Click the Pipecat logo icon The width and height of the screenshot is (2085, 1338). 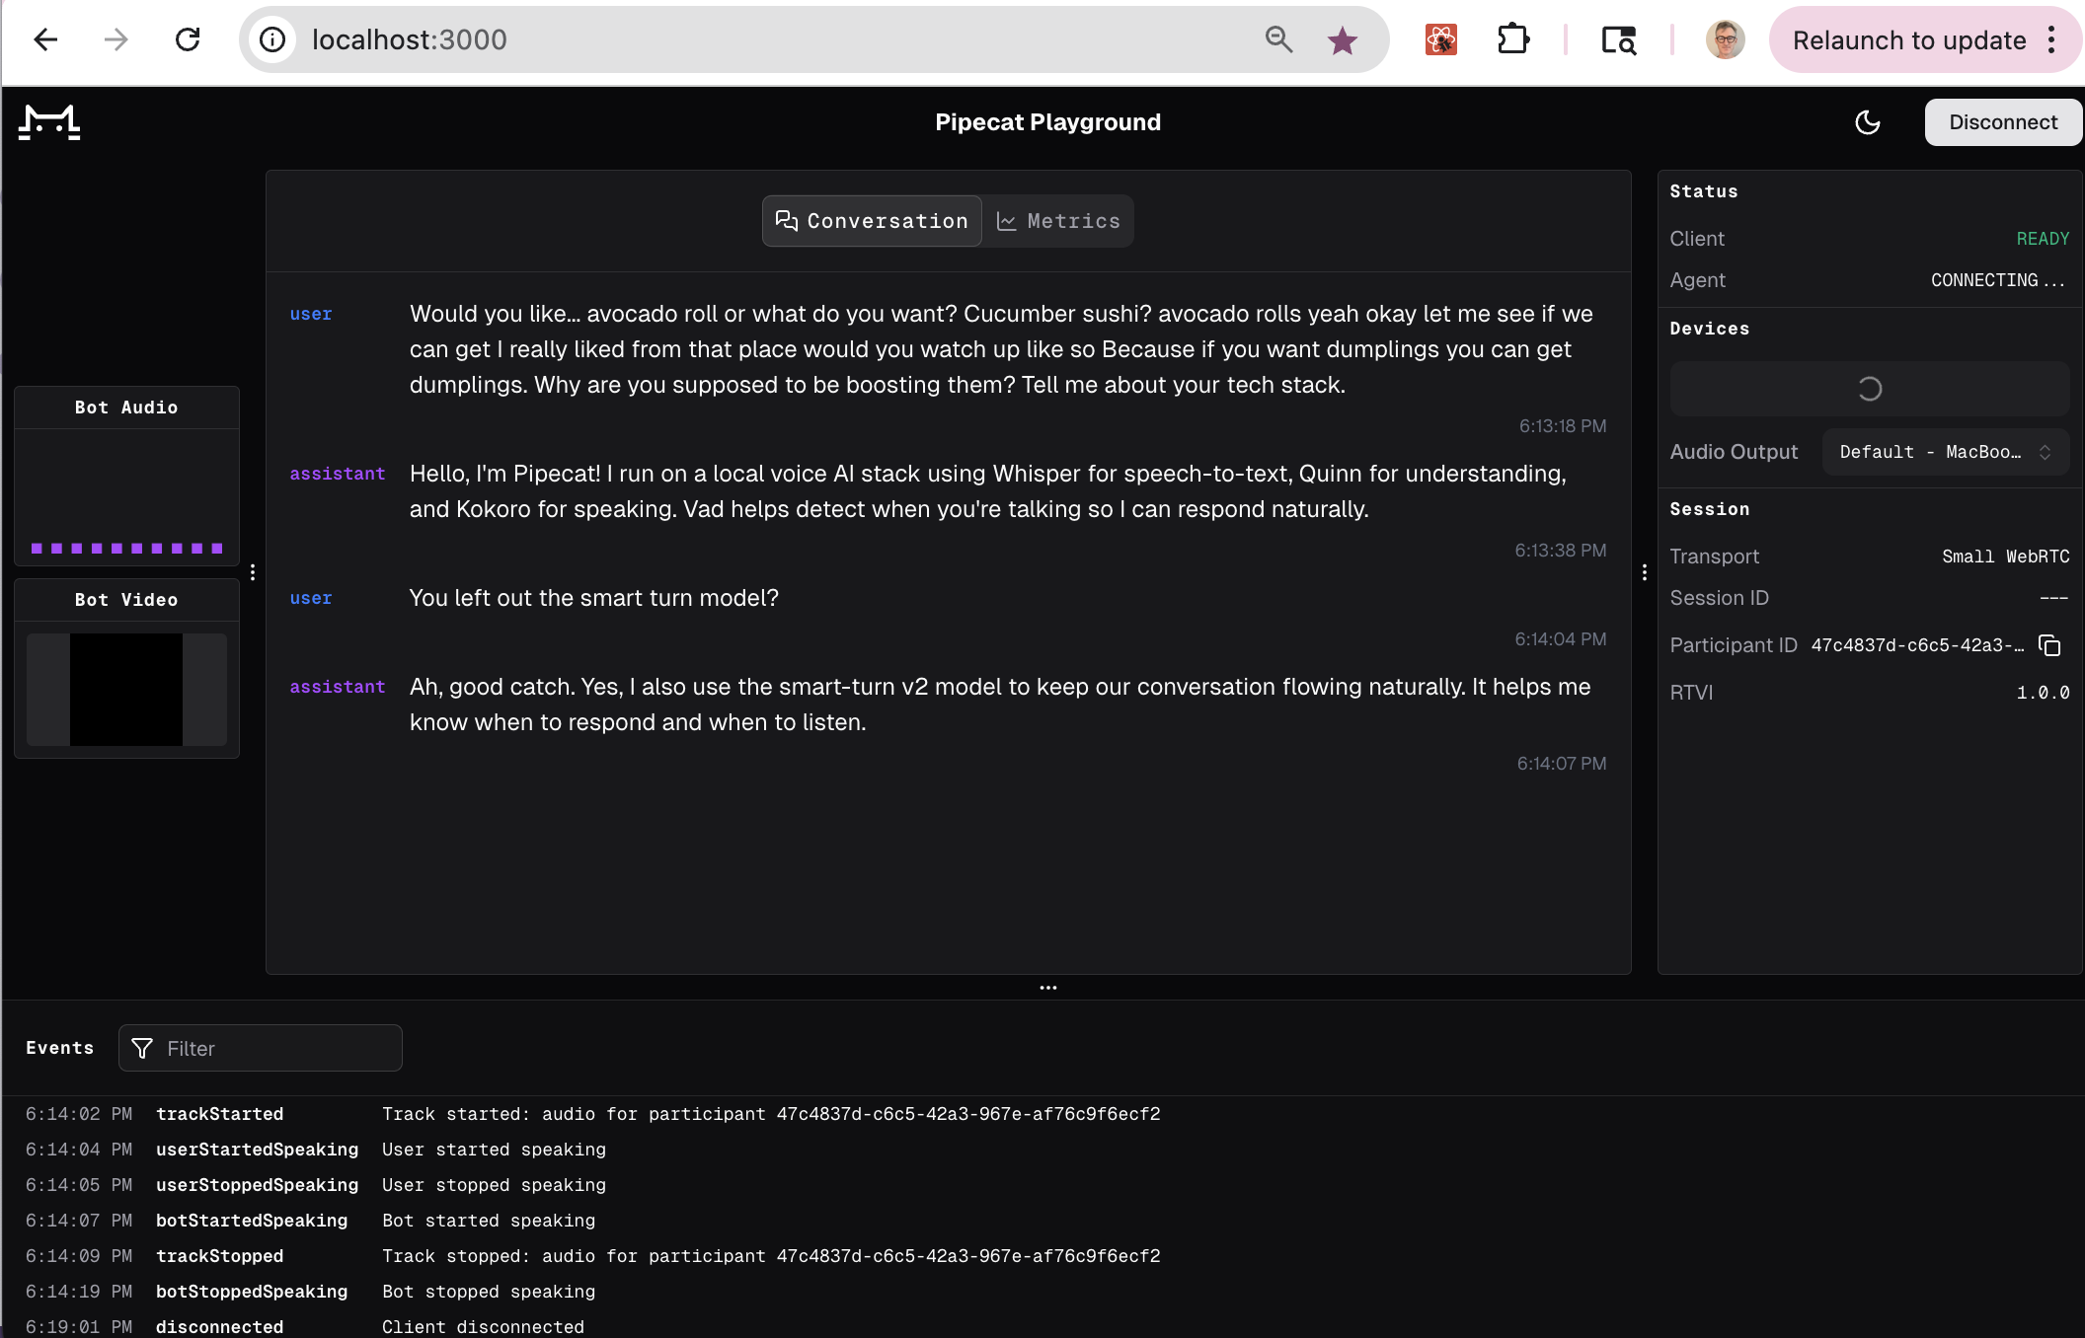(x=49, y=122)
